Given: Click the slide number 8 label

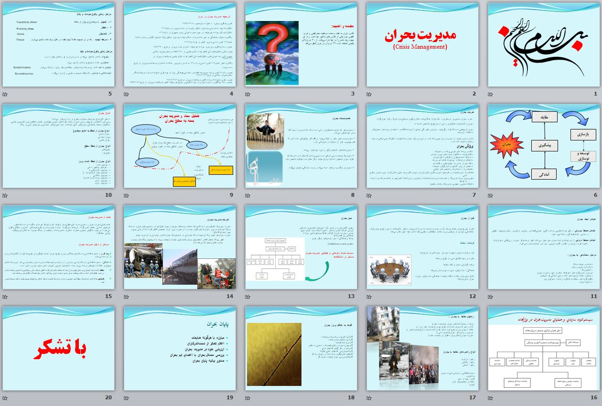Looking at the screenshot, I should click(x=353, y=195).
